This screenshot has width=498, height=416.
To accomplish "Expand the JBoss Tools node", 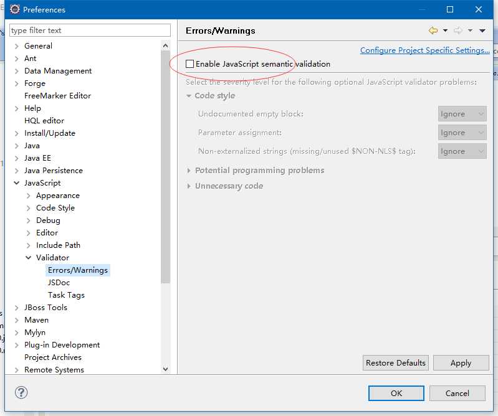I will click(x=16, y=308).
